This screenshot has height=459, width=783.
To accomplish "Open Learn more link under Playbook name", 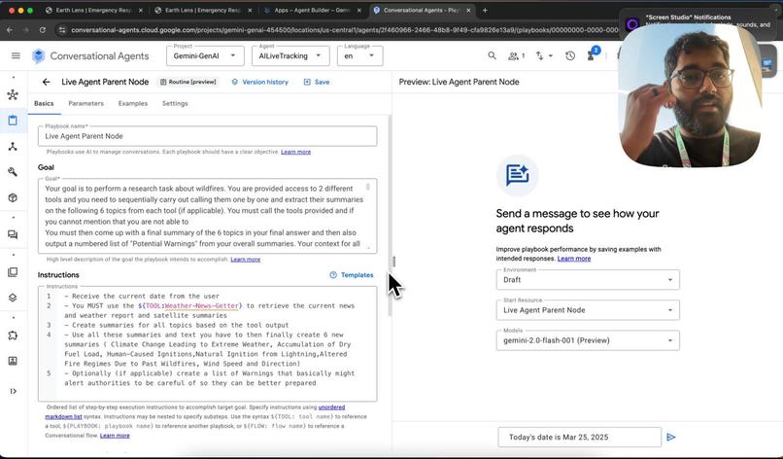I will pyautogui.click(x=295, y=152).
